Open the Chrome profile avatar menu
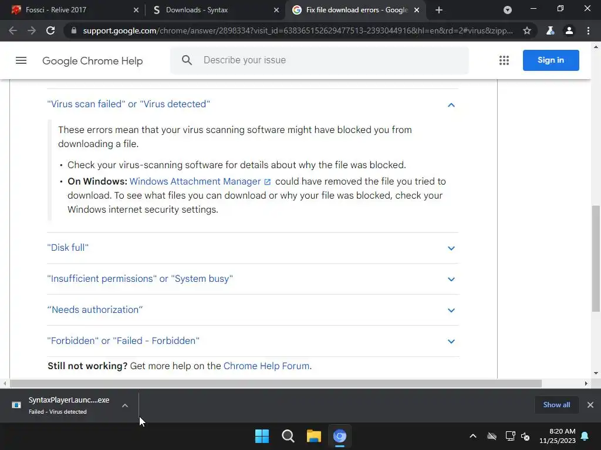The image size is (601, 450). 569,30
